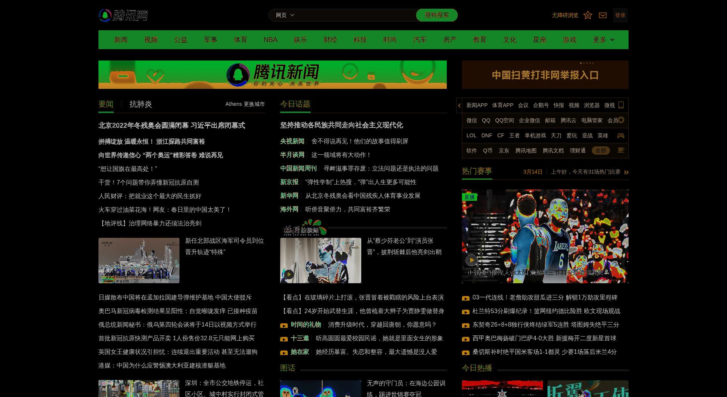Open the 今日话题 section tab
Image resolution: width=727 pixels, height=397 pixels.
(295, 104)
